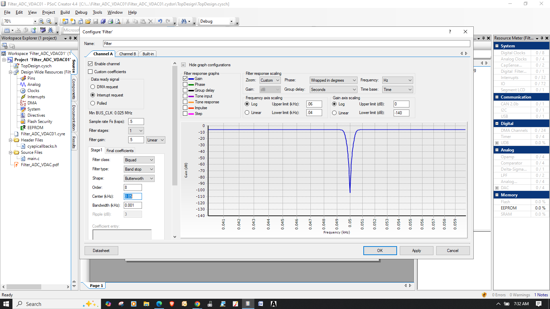The width and height of the screenshot is (550, 309).
Task: Click the zoom out magnifier icon
Action: pos(49,21)
